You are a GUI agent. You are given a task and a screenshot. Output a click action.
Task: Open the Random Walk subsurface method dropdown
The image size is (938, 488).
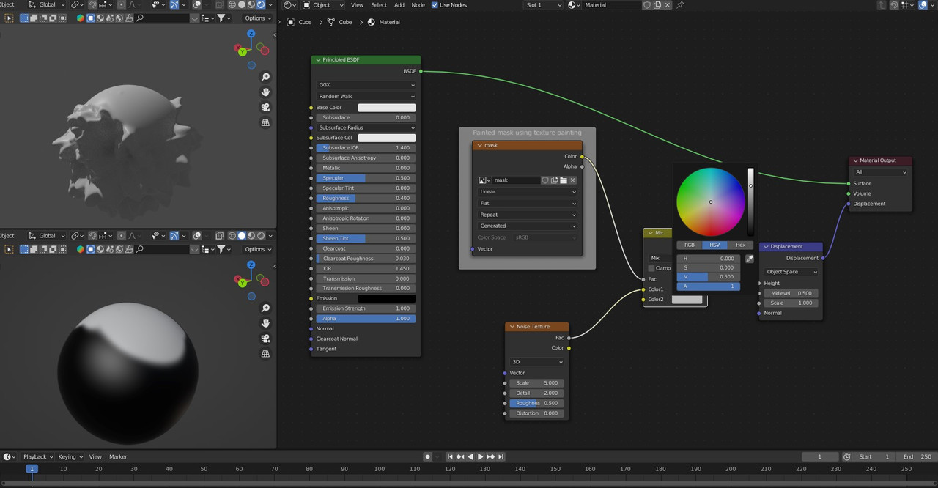(x=366, y=97)
